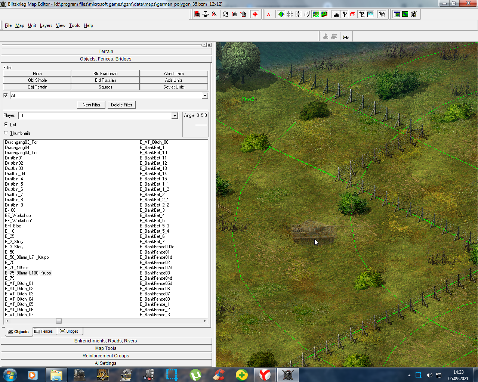
Task: Click the green map with blue river icon
Action: pos(405,14)
